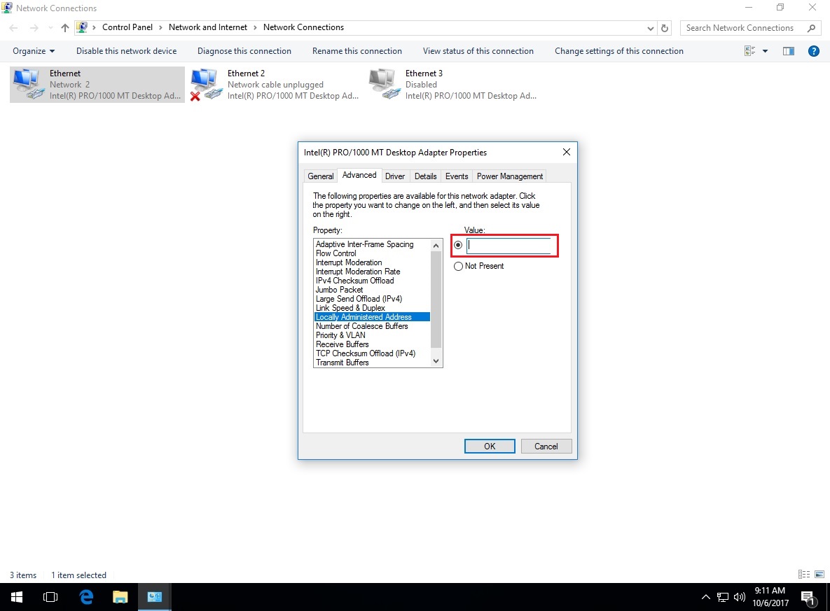Image resolution: width=830 pixels, height=611 pixels.
Task: Select Priority & VLAN property
Action: point(372,335)
